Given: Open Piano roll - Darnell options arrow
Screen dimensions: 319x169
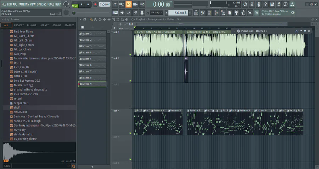Looking at the screenshot, I should tap(234, 31).
